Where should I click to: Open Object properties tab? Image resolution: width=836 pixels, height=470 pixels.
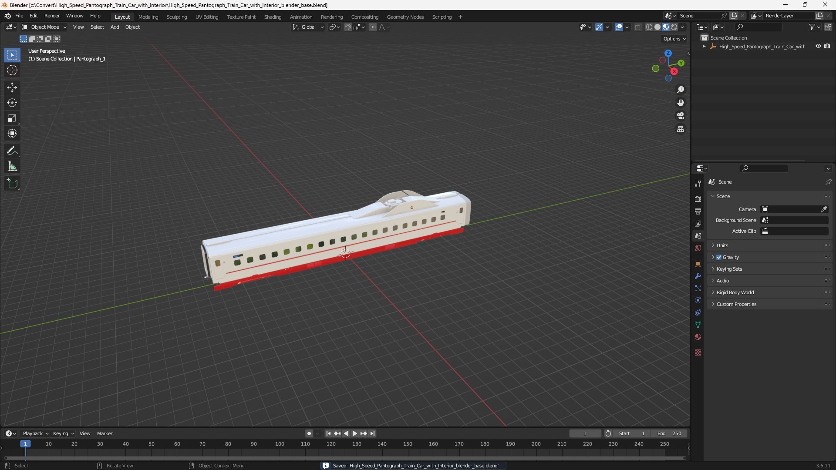pos(698,264)
